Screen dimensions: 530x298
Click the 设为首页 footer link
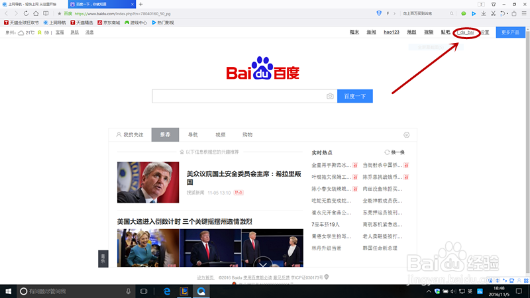(x=205, y=277)
